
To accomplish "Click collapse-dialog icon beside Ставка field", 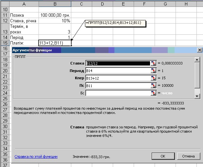I will [153, 63].
